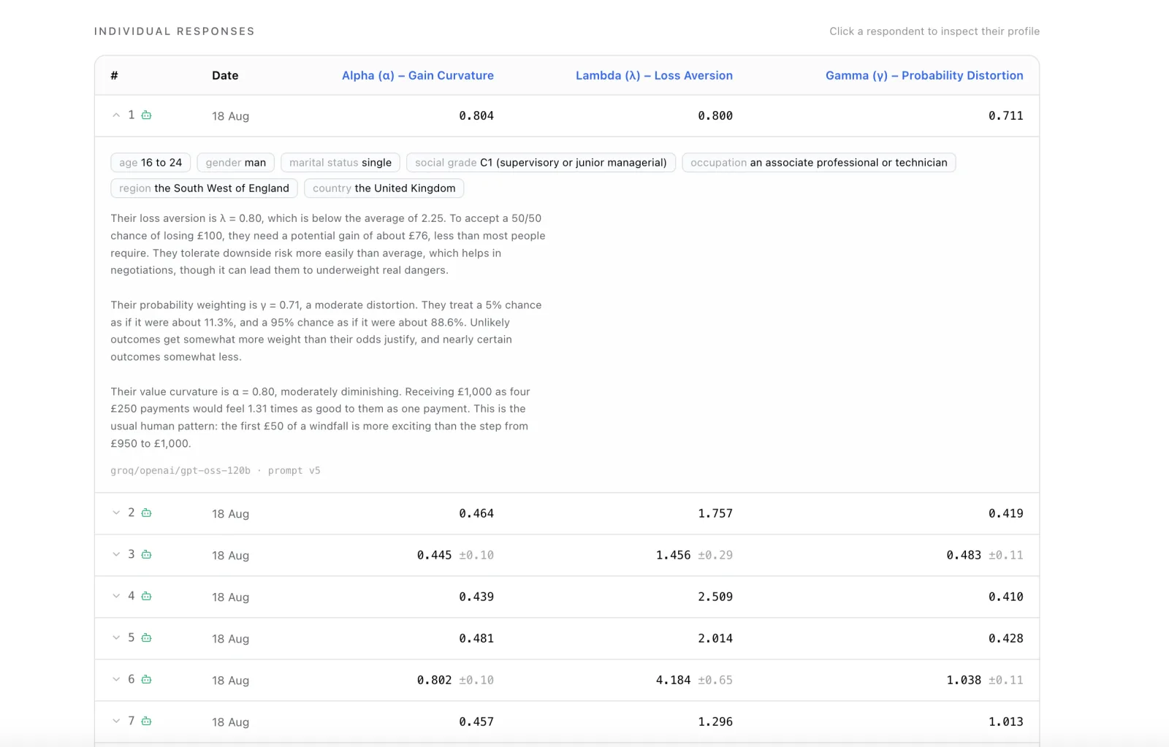Click the robot icon beside respondent 4

coord(146,596)
